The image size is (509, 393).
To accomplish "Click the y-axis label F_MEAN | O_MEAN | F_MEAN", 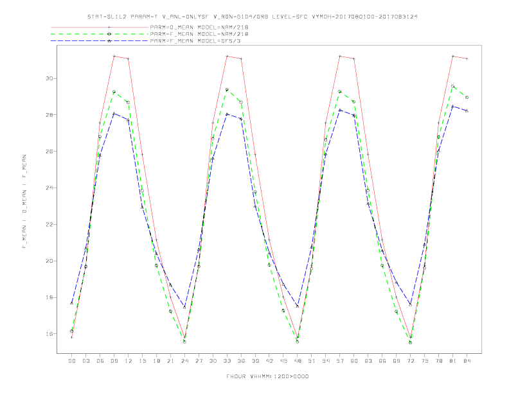I will coord(24,202).
